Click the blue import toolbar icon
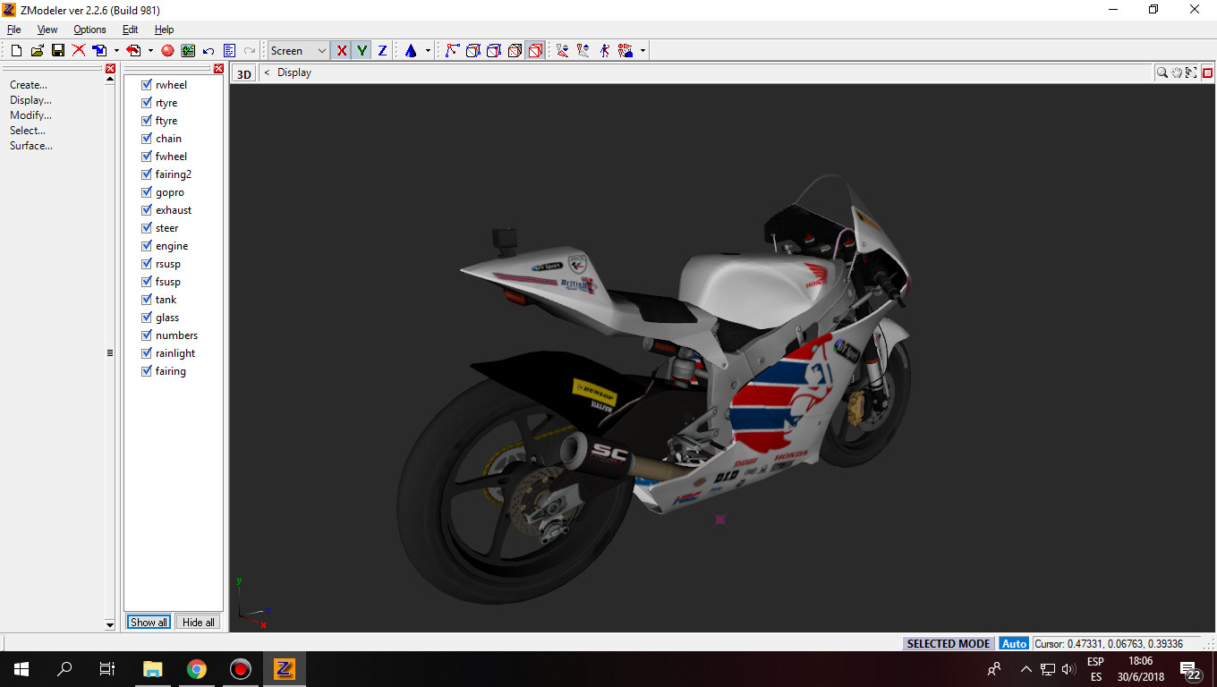 point(100,51)
